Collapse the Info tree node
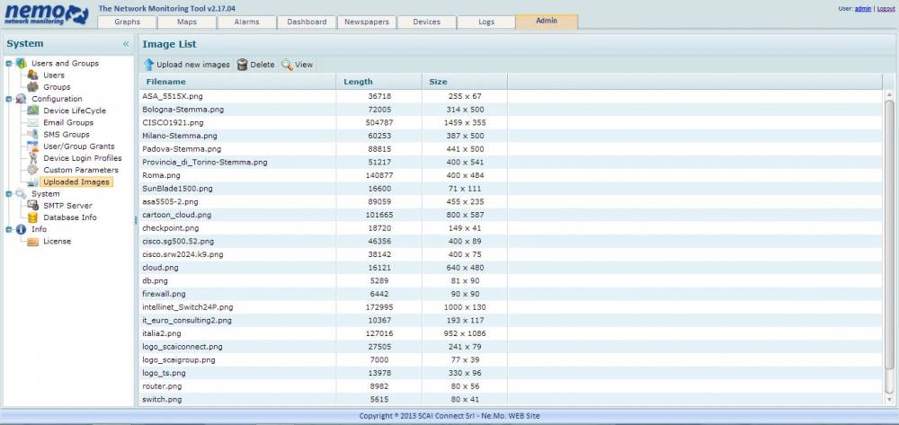899x425 pixels. click(x=9, y=230)
